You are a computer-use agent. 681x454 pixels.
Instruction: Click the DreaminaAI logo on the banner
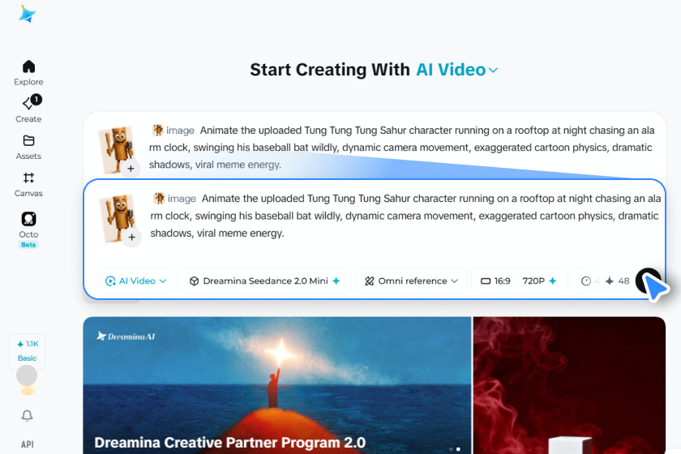[126, 336]
